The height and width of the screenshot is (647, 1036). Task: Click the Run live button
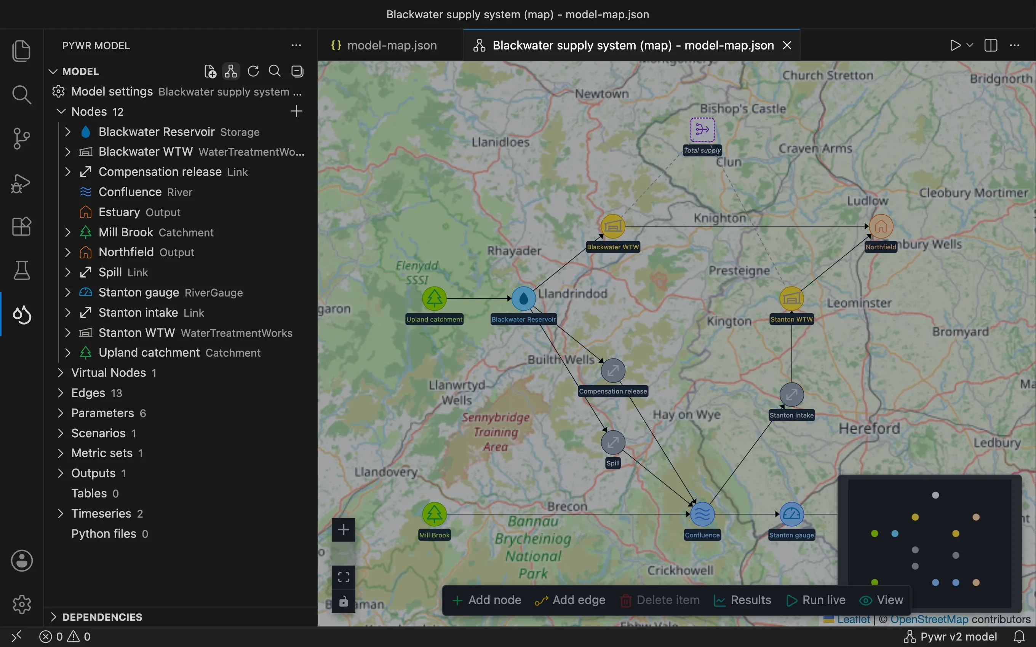pos(816,600)
